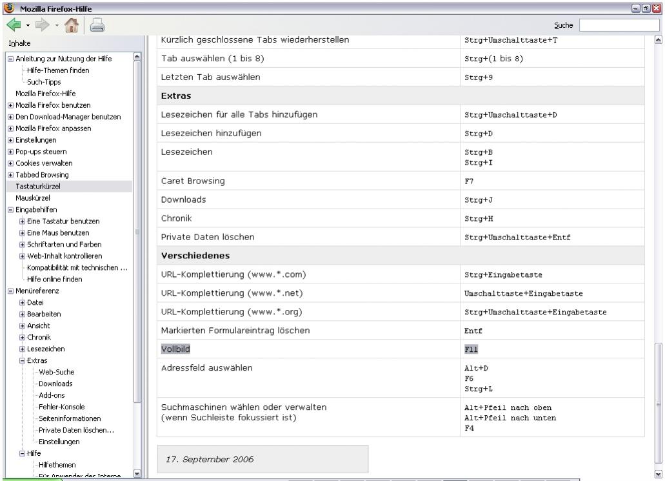The image size is (665, 481).
Task: Click the highlighted Vollbild cell
Action: [175, 349]
